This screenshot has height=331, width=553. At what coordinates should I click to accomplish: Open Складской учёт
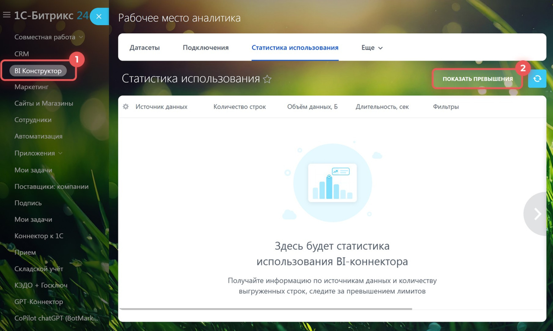pos(39,269)
